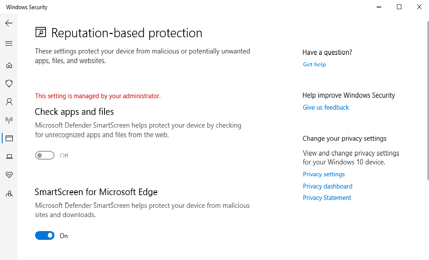View the Privacy dashboard
This screenshot has height=260, width=429.
[327, 186]
